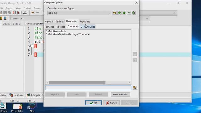Open the Project menu in Dev-C++
Image resolution: width=201 pixels, height=113 pixels.
pos(27,8)
